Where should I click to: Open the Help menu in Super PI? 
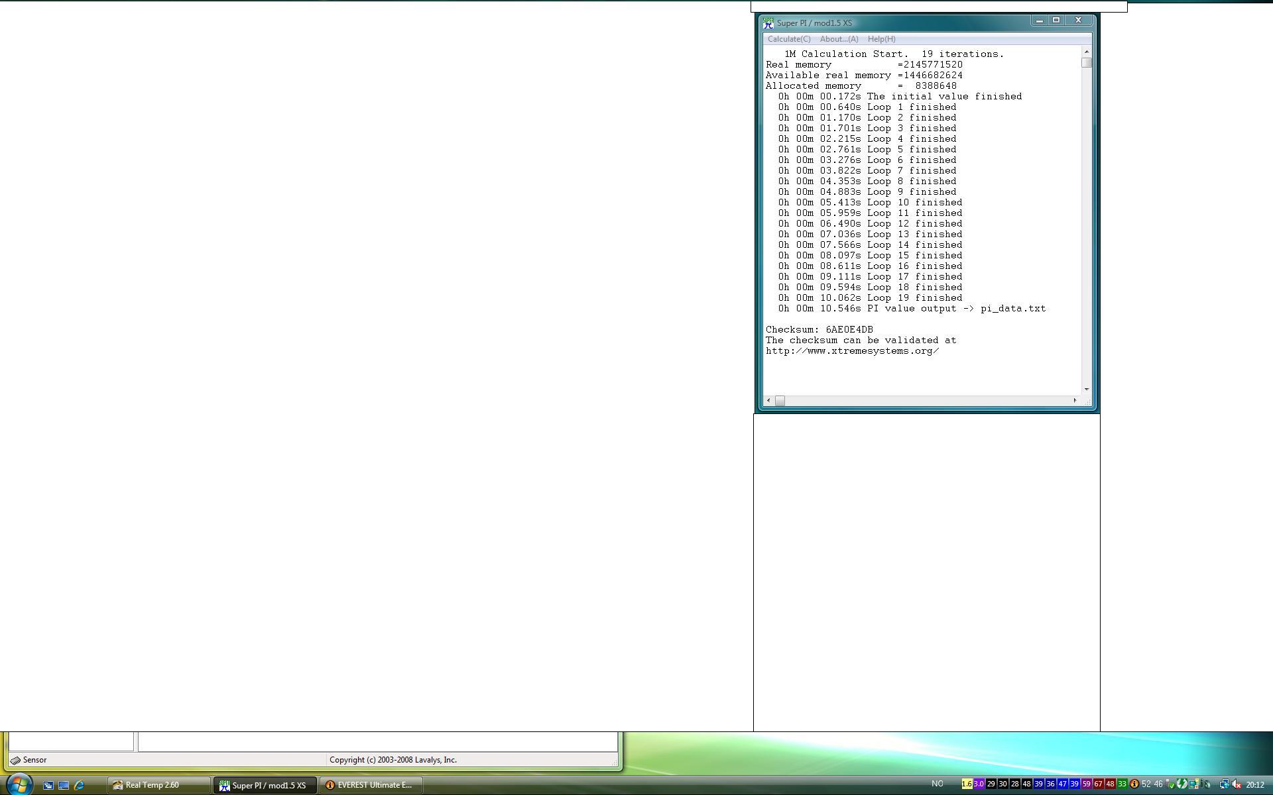click(881, 39)
